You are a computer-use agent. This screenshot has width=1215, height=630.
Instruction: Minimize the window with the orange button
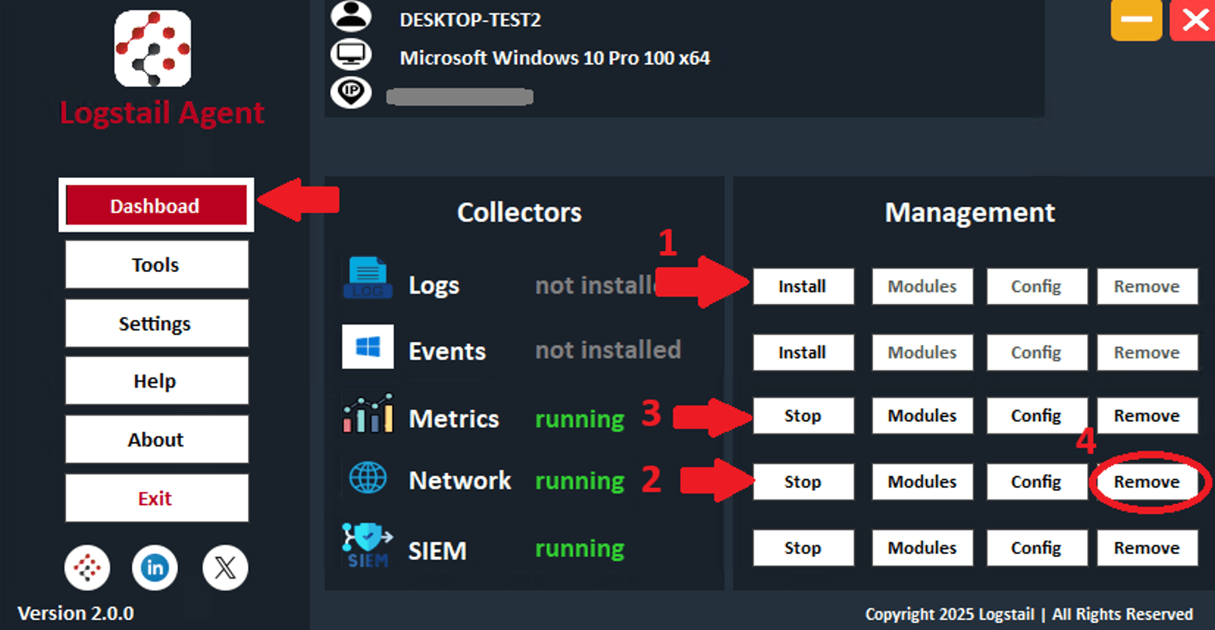1137,20
